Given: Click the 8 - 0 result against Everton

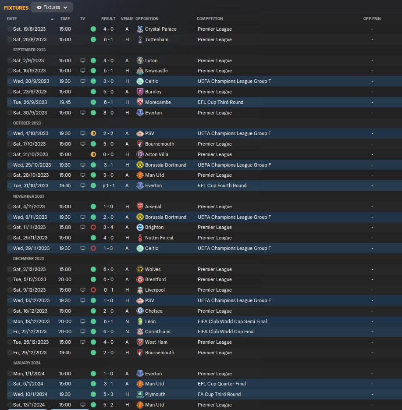Looking at the screenshot, I should pos(108,113).
